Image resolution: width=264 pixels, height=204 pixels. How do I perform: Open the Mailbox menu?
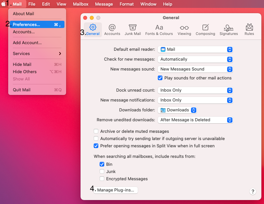point(81,4)
